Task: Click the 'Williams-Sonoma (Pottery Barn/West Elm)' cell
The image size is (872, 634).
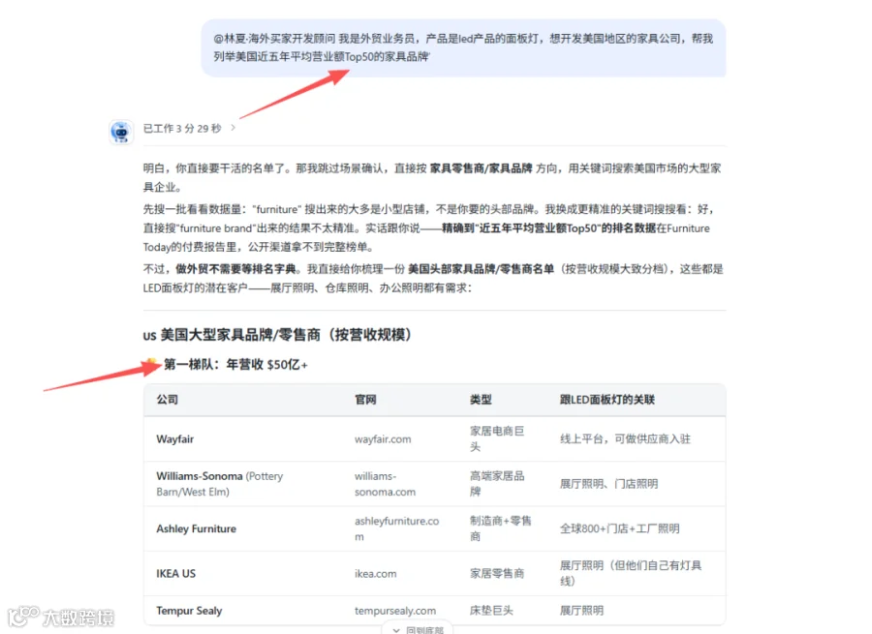Action: (220, 484)
